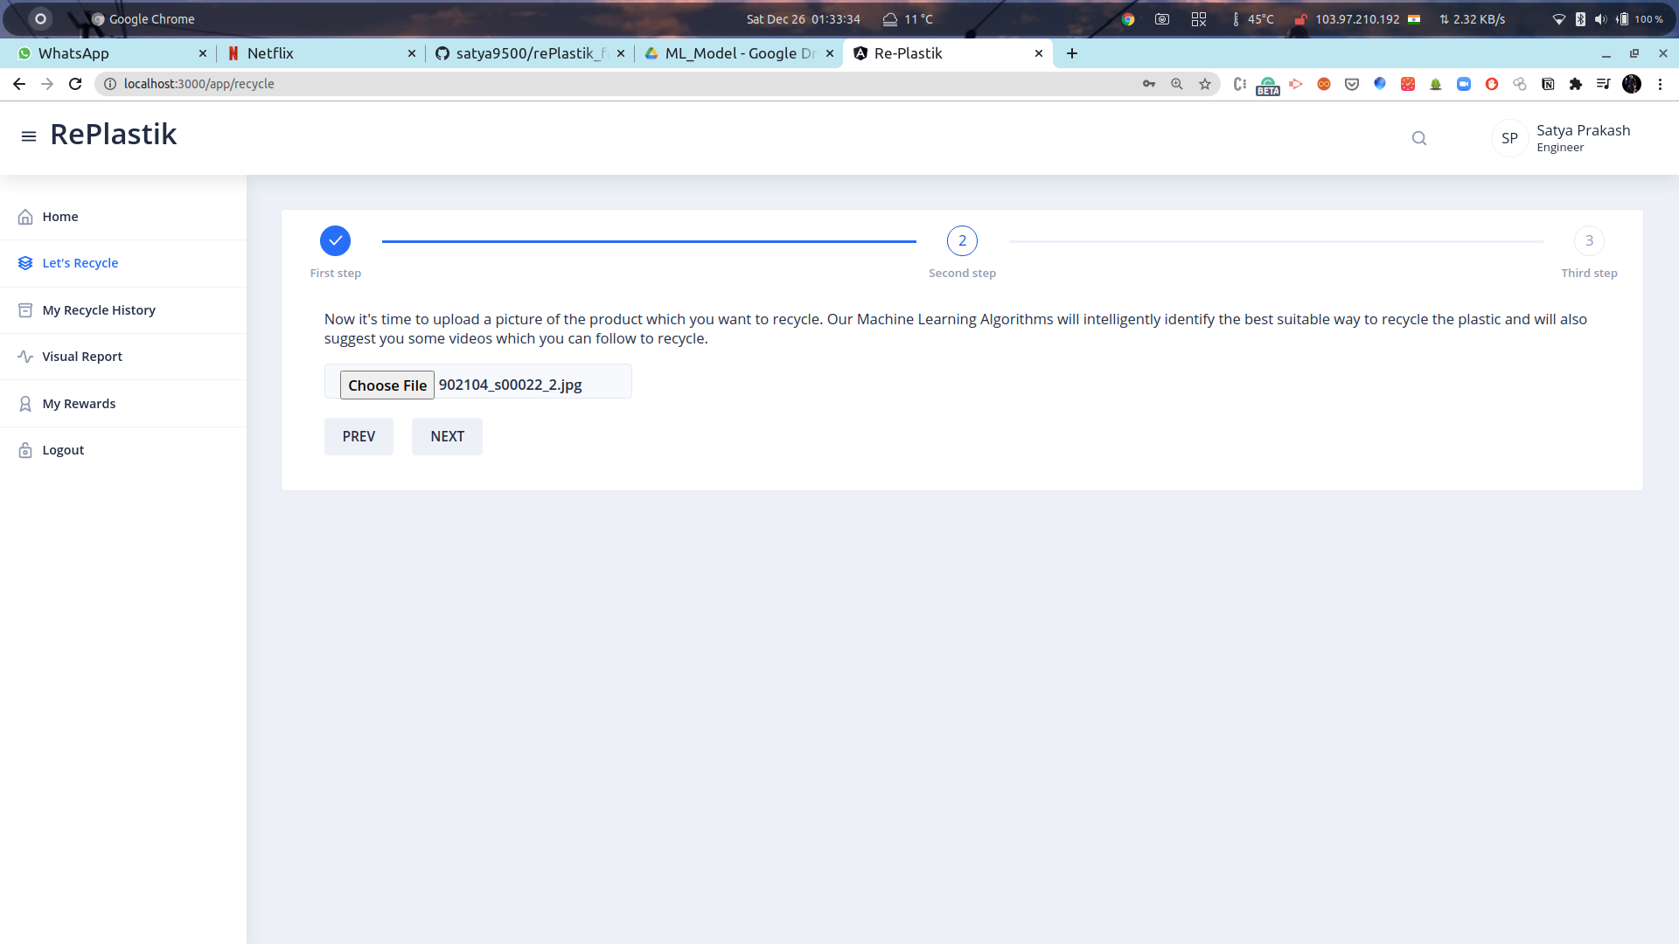
Task: Switch to ML_Model Google Drive tab
Action: click(735, 53)
